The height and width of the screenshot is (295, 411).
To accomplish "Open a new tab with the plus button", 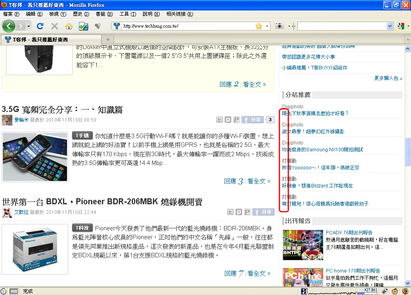I will [x=108, y=40].
